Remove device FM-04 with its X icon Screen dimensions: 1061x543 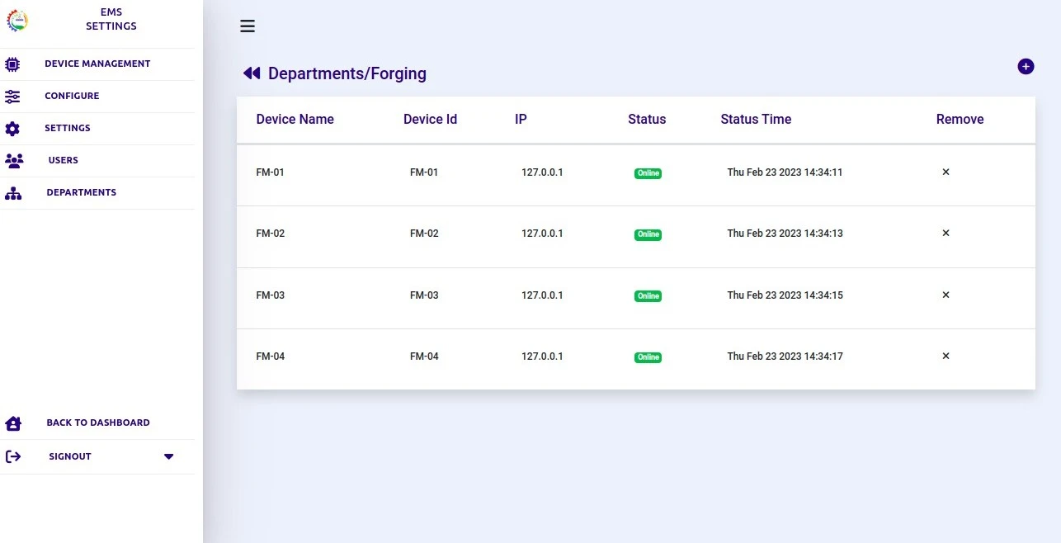click(x=945, y=356)
